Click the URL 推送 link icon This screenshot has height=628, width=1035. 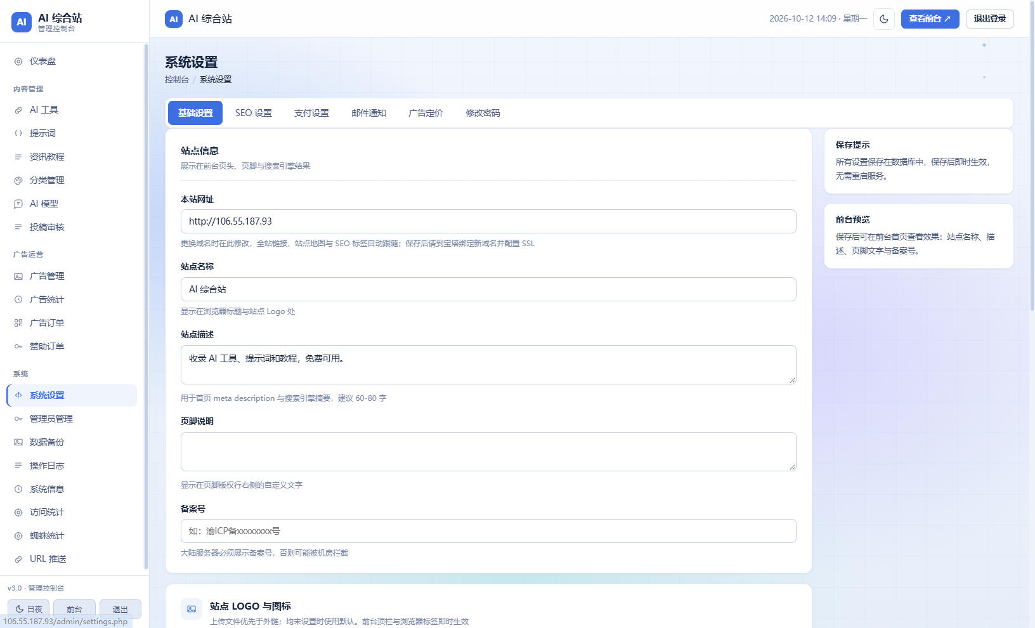coord(18,559)
